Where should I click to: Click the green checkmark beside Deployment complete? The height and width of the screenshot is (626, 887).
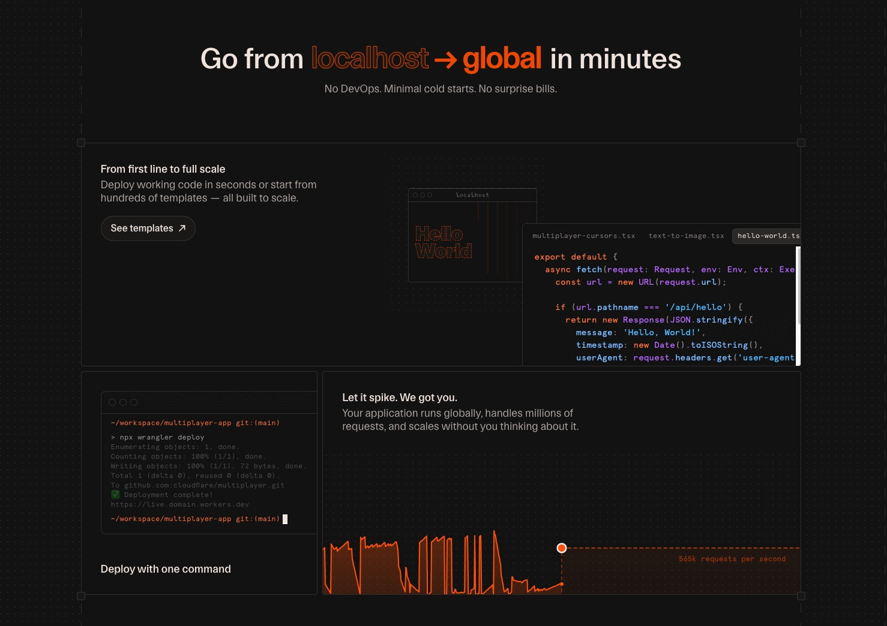click(x=115, y=495)
